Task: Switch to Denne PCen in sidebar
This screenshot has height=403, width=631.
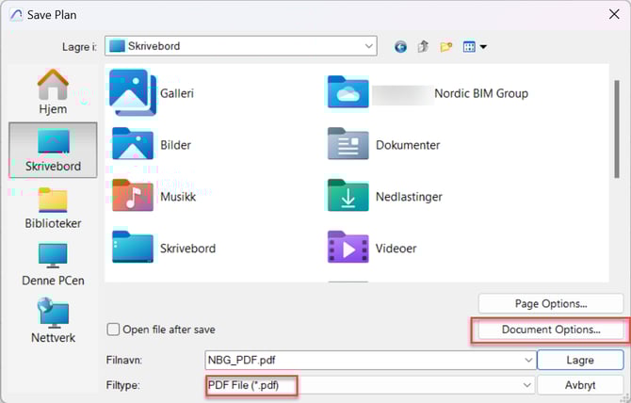Action: 52,265
